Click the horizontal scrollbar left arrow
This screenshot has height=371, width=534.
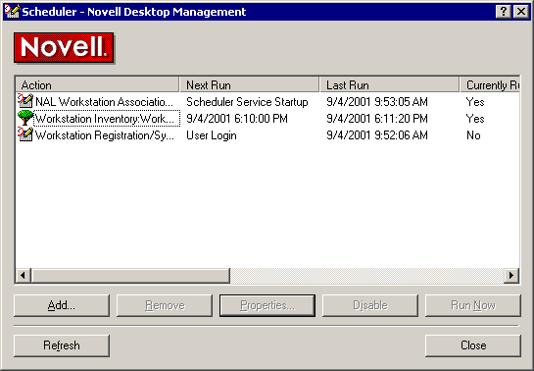24,275
